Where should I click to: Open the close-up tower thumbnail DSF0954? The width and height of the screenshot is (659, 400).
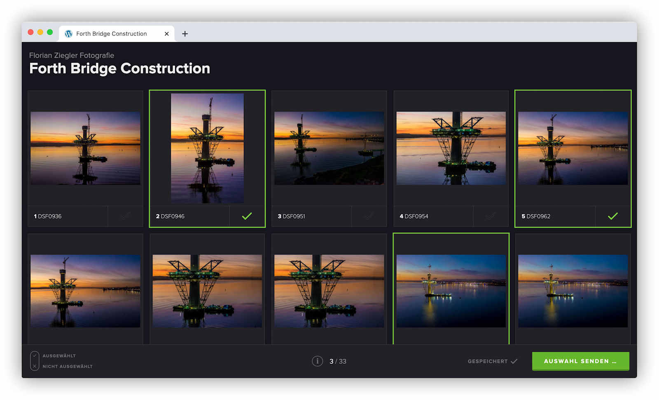click(451, 148)
